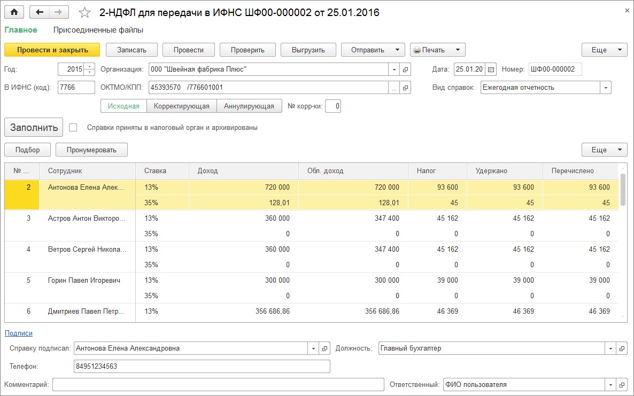Switch to Присоединенные файлы tab

98,30
